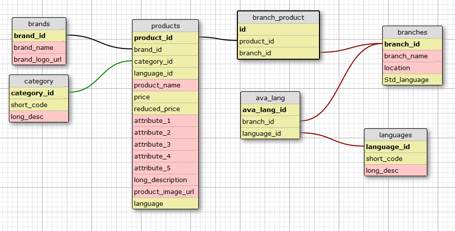Click short_code in the languages table
The height and width of the screenshot is (231, 455).
396,158
